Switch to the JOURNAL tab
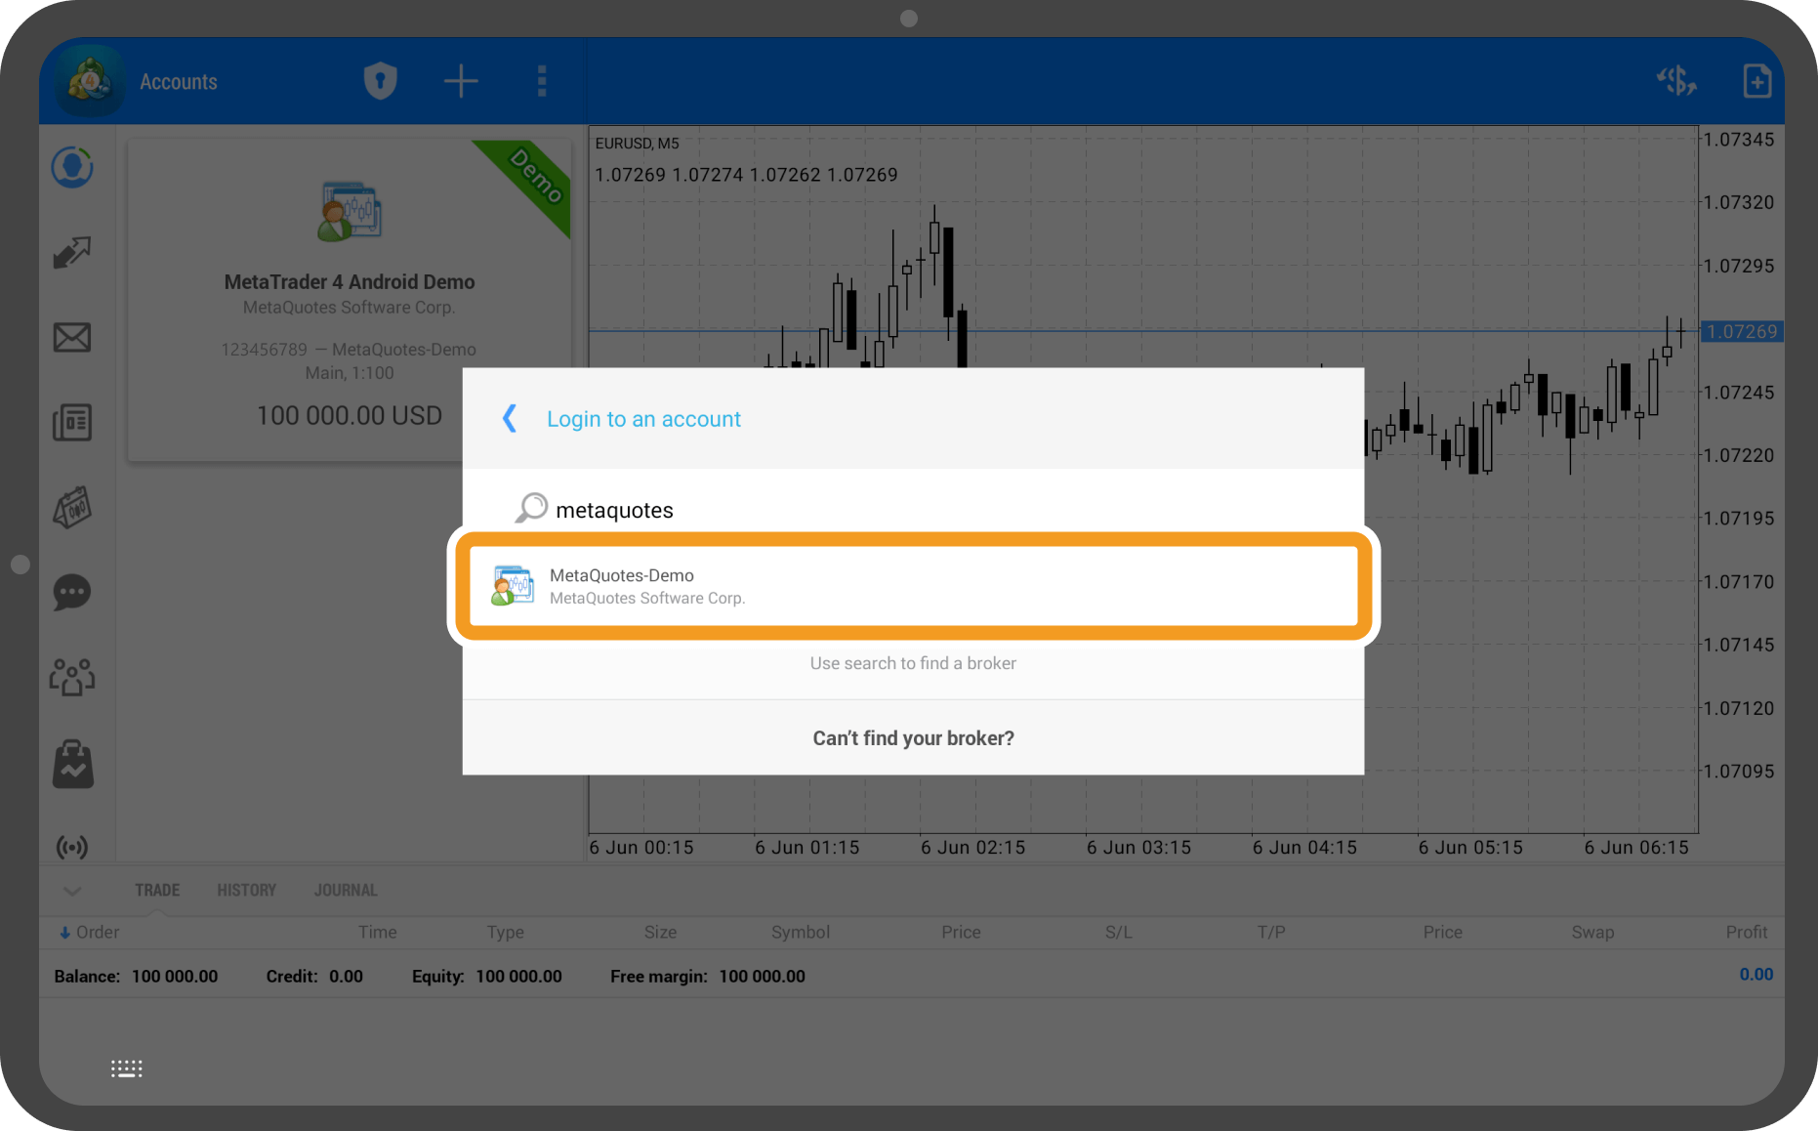 tap(346, 890)
